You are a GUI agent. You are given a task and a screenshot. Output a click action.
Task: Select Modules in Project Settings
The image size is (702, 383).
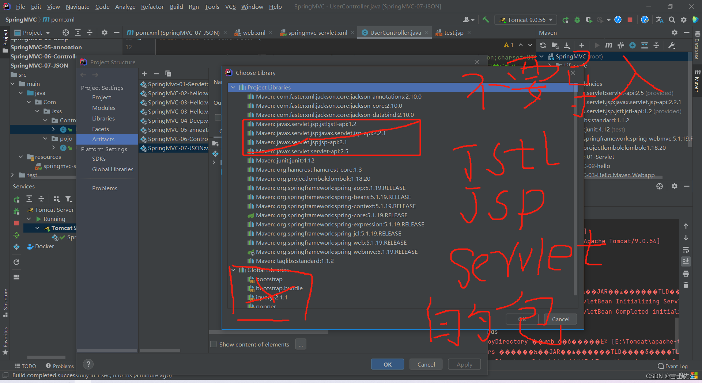(104, 108)
